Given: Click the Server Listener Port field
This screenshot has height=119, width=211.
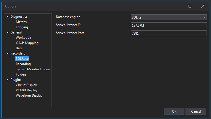Looking at the screenshot, I should [x=169, y=33].
